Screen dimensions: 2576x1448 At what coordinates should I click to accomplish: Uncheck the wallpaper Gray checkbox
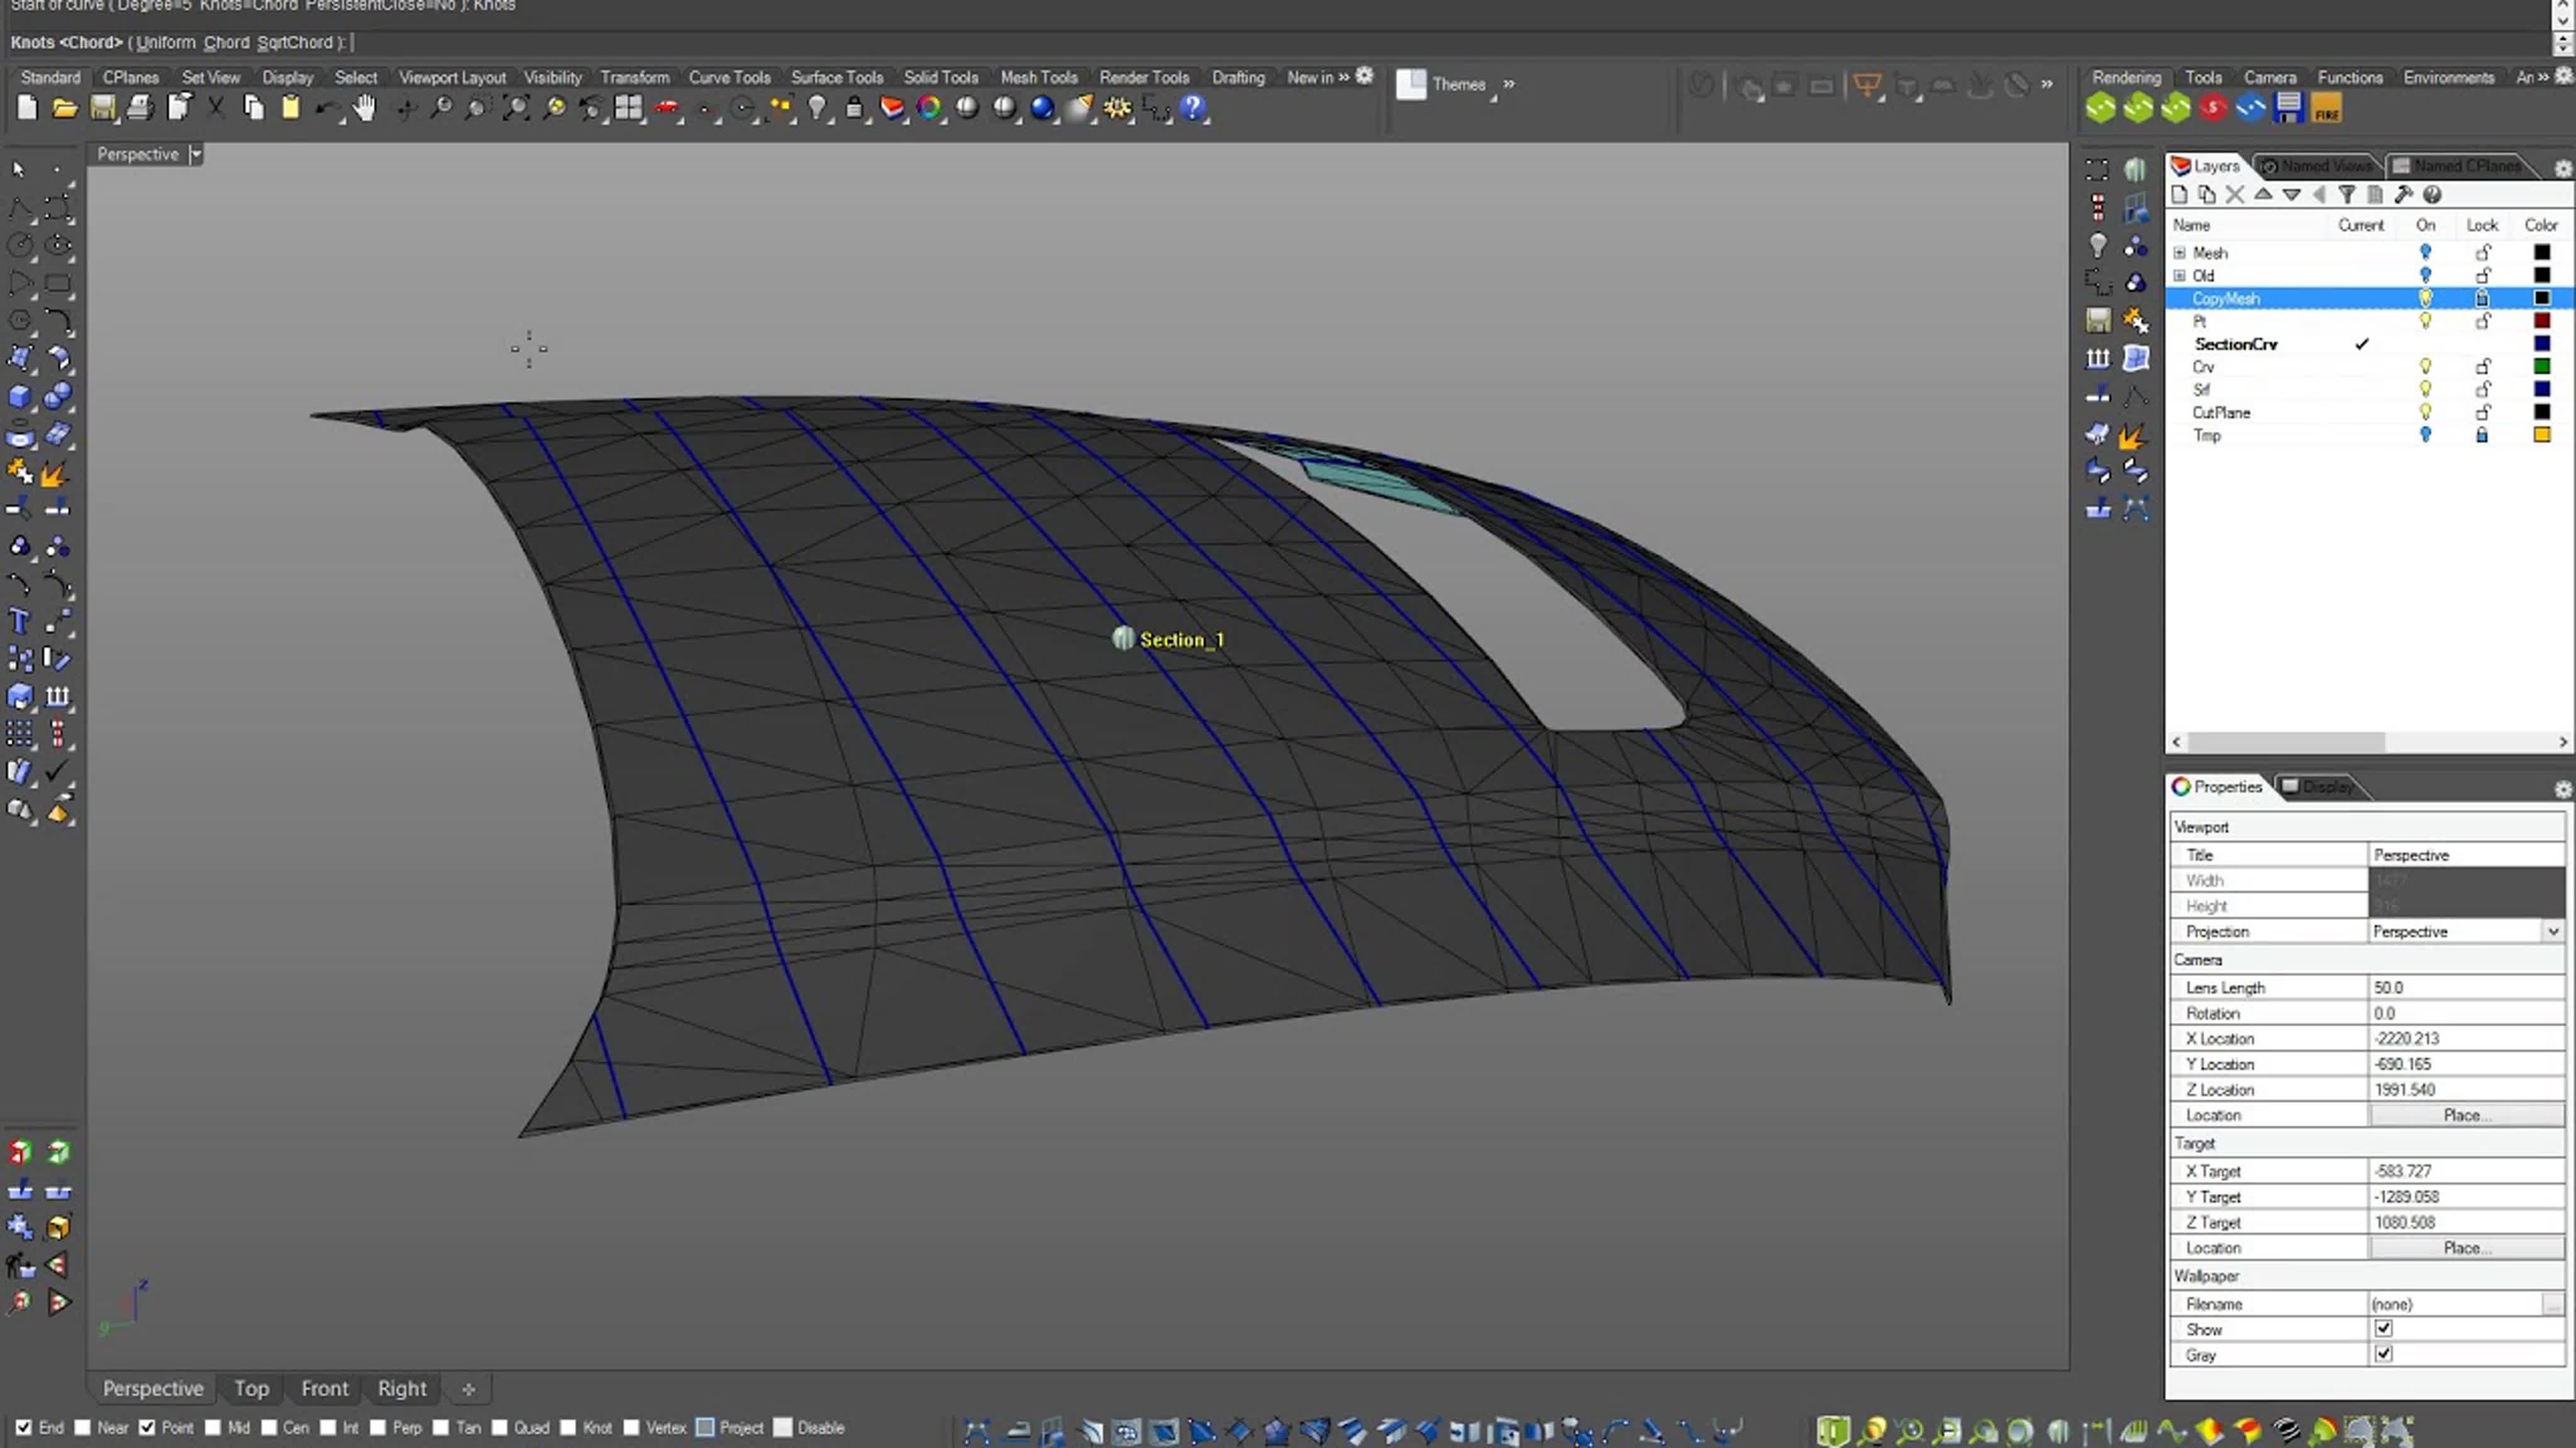tap(2384, 1354)
